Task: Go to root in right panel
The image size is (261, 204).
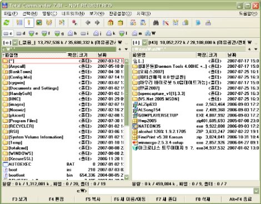Action: (x=250, y=43)
